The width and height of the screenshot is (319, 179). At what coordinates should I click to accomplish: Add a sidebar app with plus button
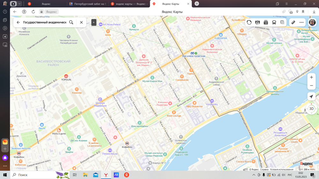tap(5, 149)
